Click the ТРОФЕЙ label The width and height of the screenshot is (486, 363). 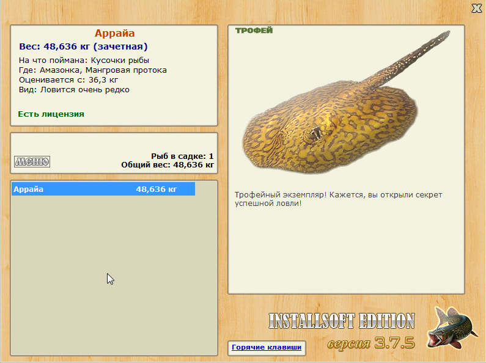coord(254,31)
